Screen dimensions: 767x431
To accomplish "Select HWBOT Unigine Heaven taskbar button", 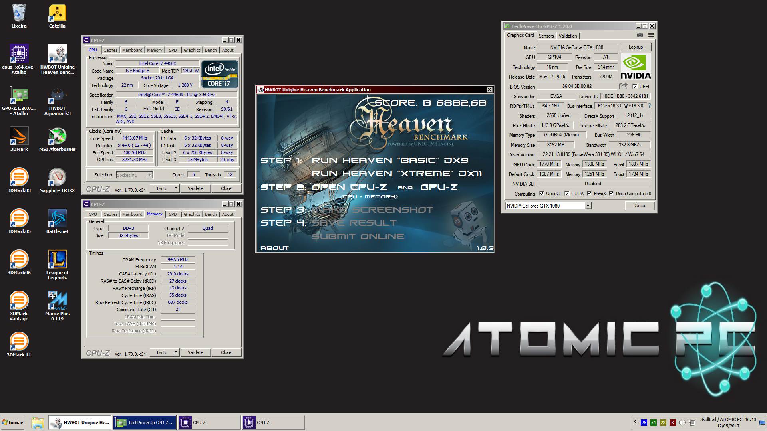I will (80, 423).
